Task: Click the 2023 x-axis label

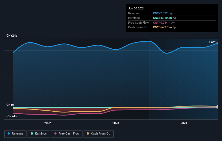Action: (116, 123)
